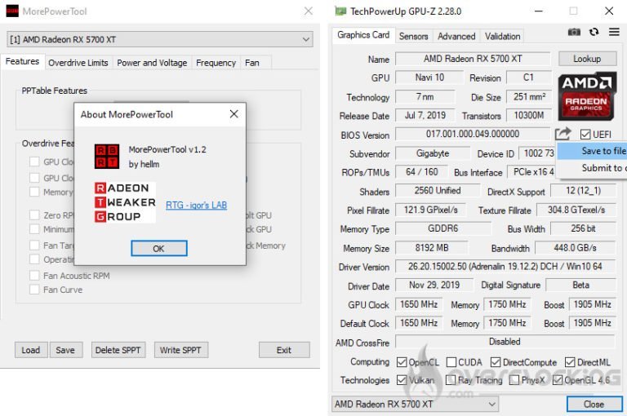Click the 2560 Unified shaders value
The height and width of the screenshot is (416, 627).
coord(438,191)
